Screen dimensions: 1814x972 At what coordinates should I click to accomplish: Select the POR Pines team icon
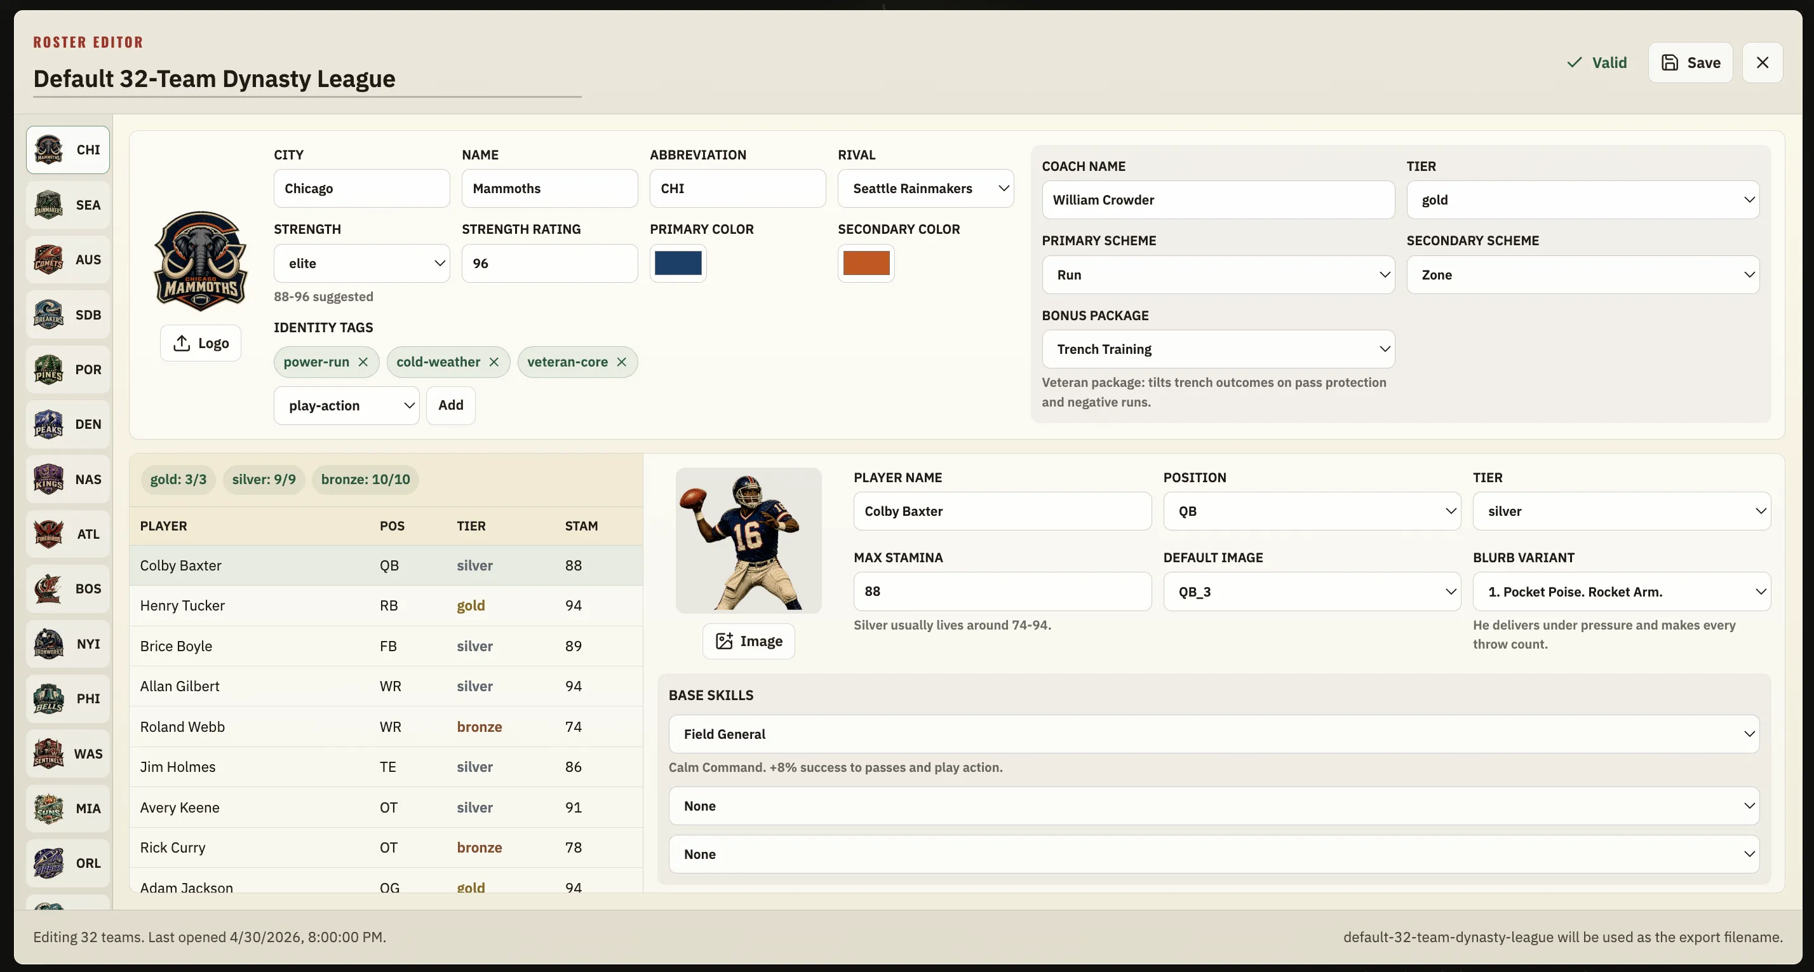click(x=48, y=369)
